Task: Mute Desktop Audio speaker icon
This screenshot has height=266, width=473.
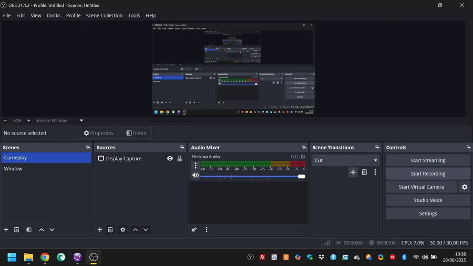Action: [196, 175]
